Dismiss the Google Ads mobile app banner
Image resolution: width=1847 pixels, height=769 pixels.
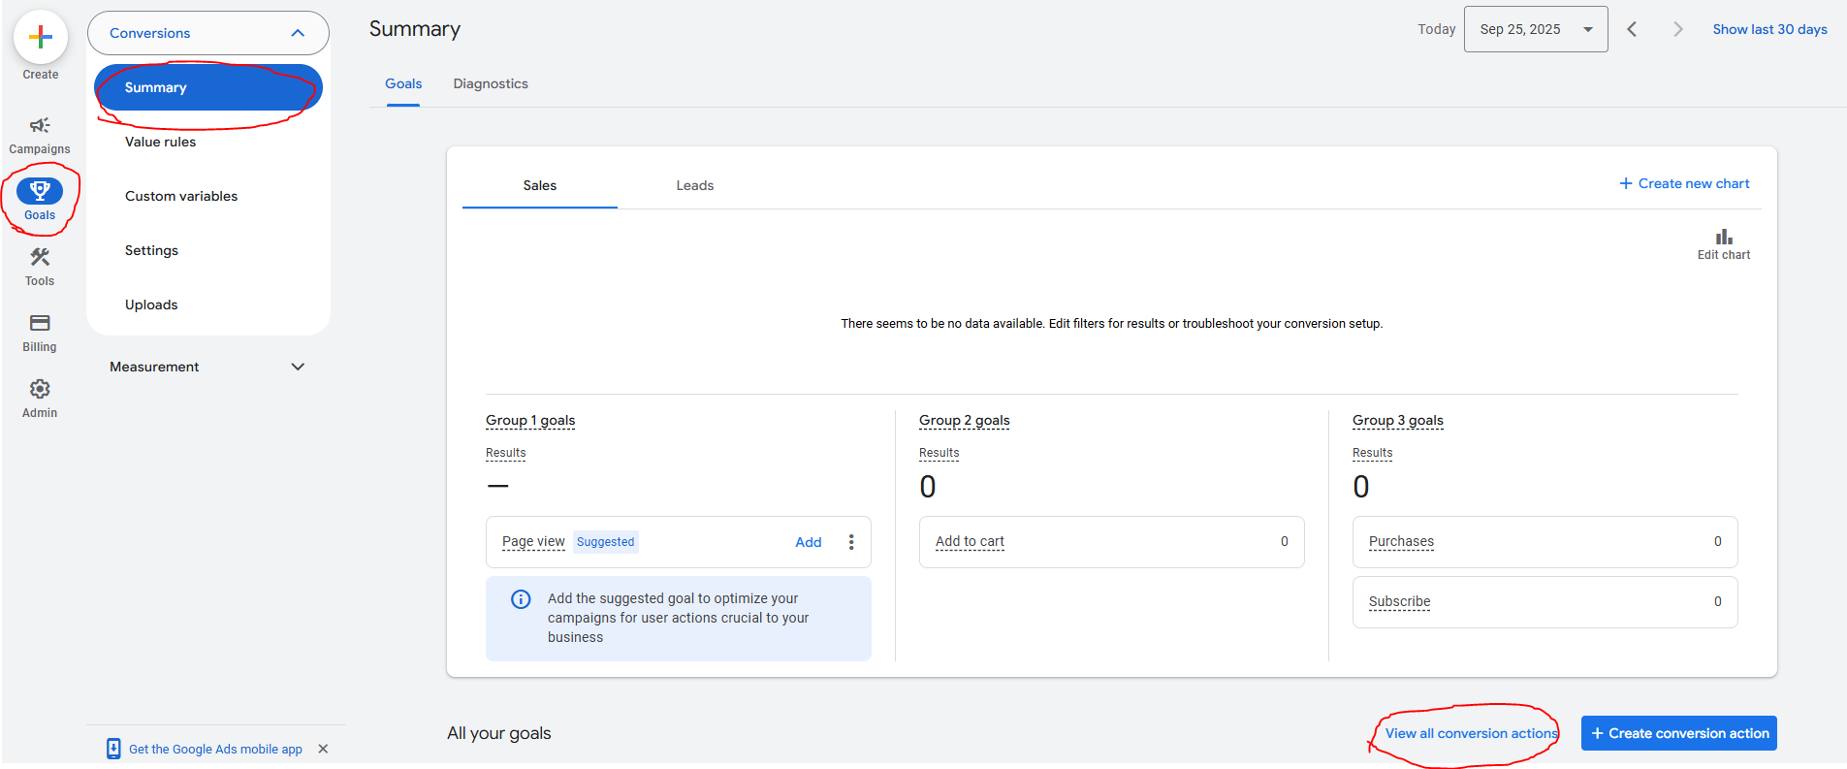[x=323, y=749]
